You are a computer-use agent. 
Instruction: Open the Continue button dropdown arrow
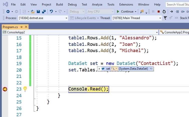pos(135,12)
